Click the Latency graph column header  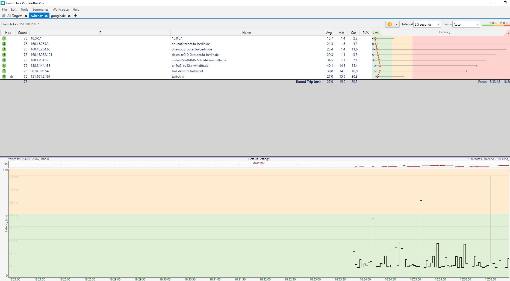tap(444, 32)
